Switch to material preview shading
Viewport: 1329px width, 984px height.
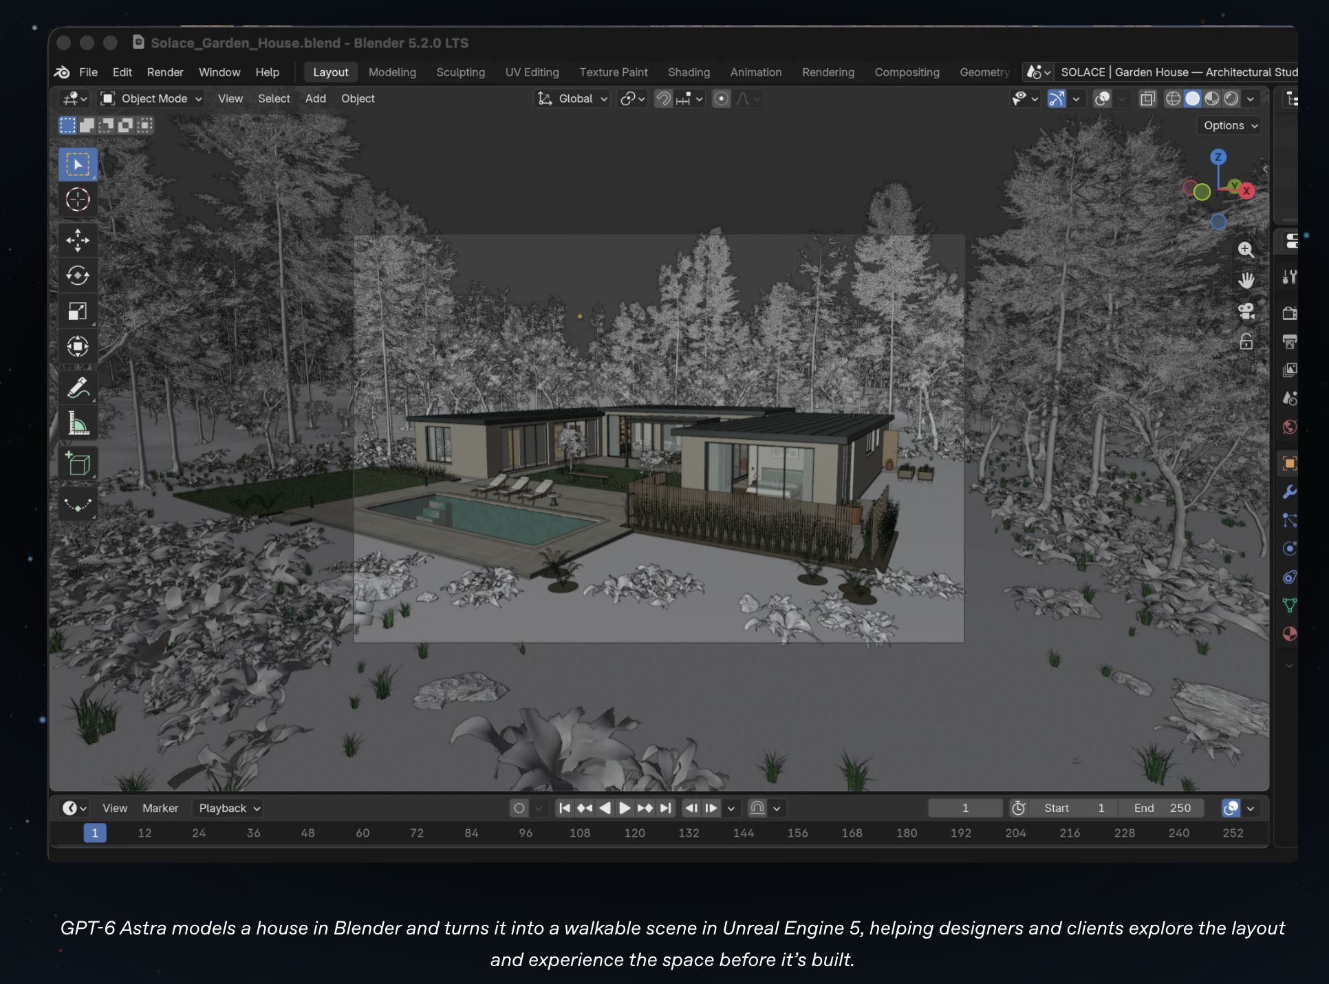pos(1212,98)
